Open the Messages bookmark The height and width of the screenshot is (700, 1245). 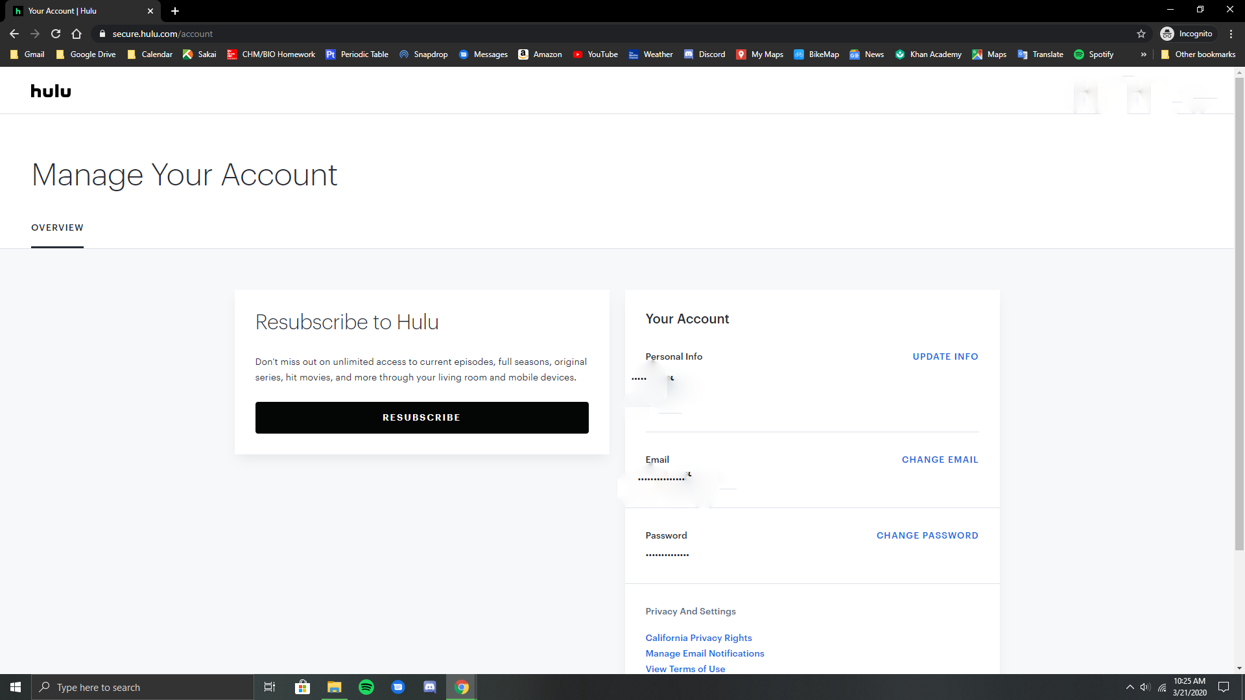point(483,54)
